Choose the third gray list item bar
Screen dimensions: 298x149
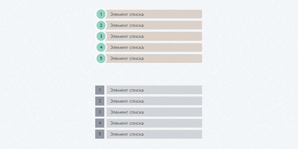tap(154, 112)
